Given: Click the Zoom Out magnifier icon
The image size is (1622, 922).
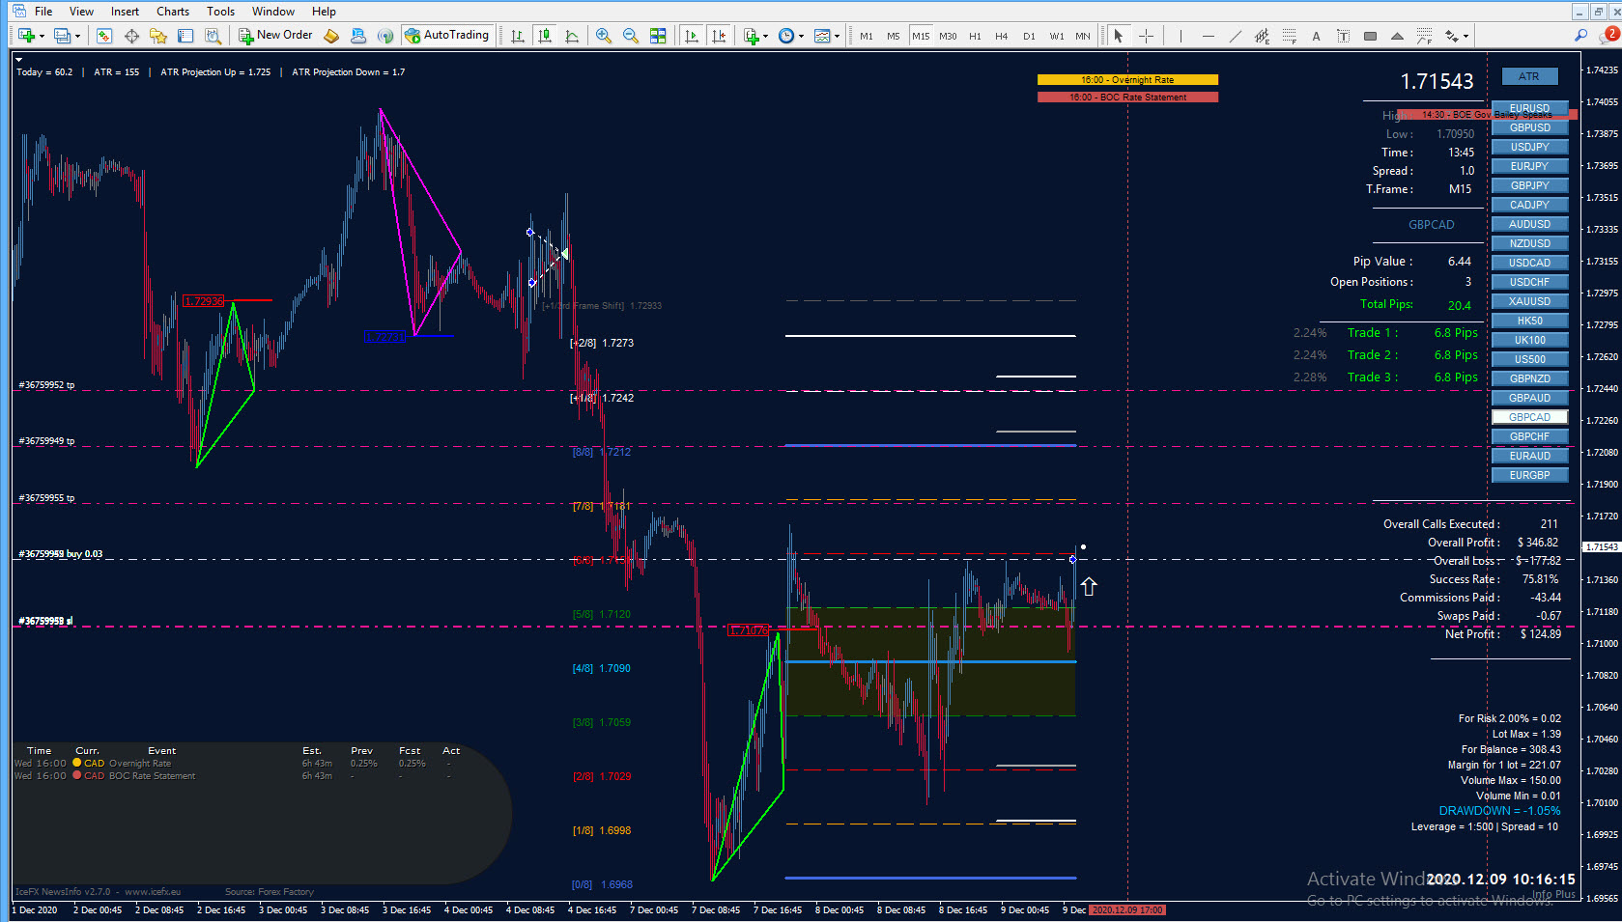Looking at the screenshot, I should tap(631, 36).
